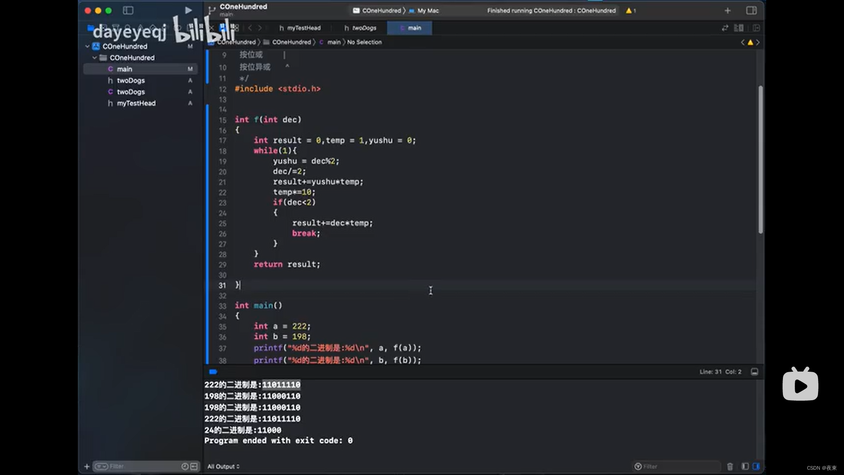Click the yellow warning indicator in status bar
This screenshot has height=475, width=844.
coord(631,11)
